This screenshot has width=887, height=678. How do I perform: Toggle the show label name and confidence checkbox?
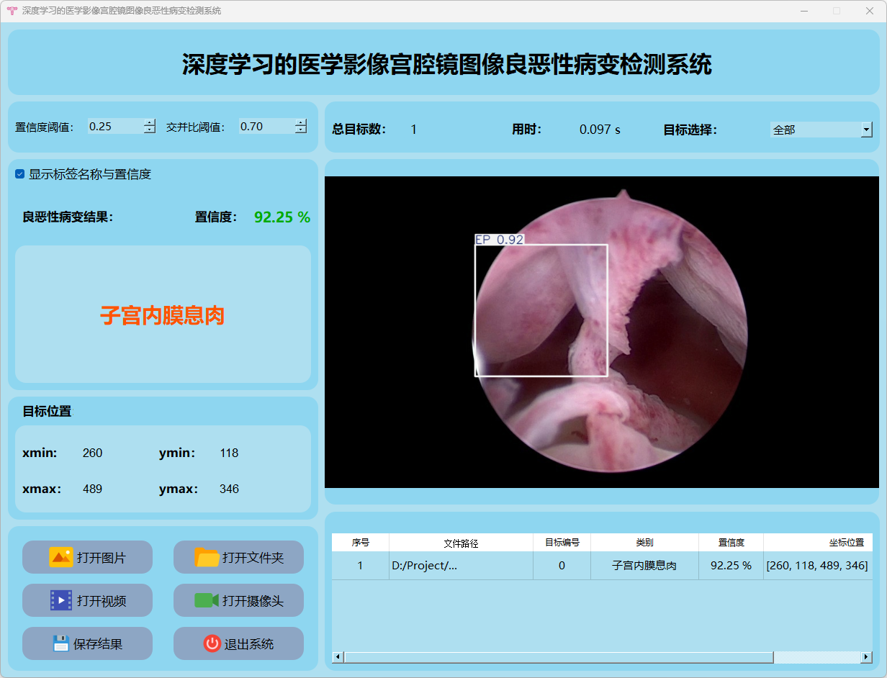point(20,174)
